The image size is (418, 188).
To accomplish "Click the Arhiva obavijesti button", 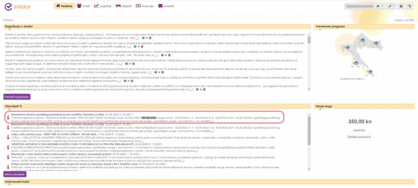I will pyautogui.click(x=15, y=174).
